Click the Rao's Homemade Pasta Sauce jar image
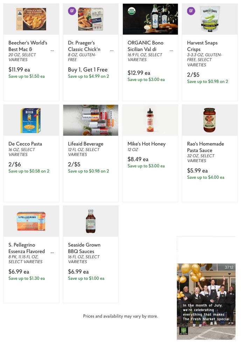Screen dimensions: 245x344 click(x=209, y=120)
